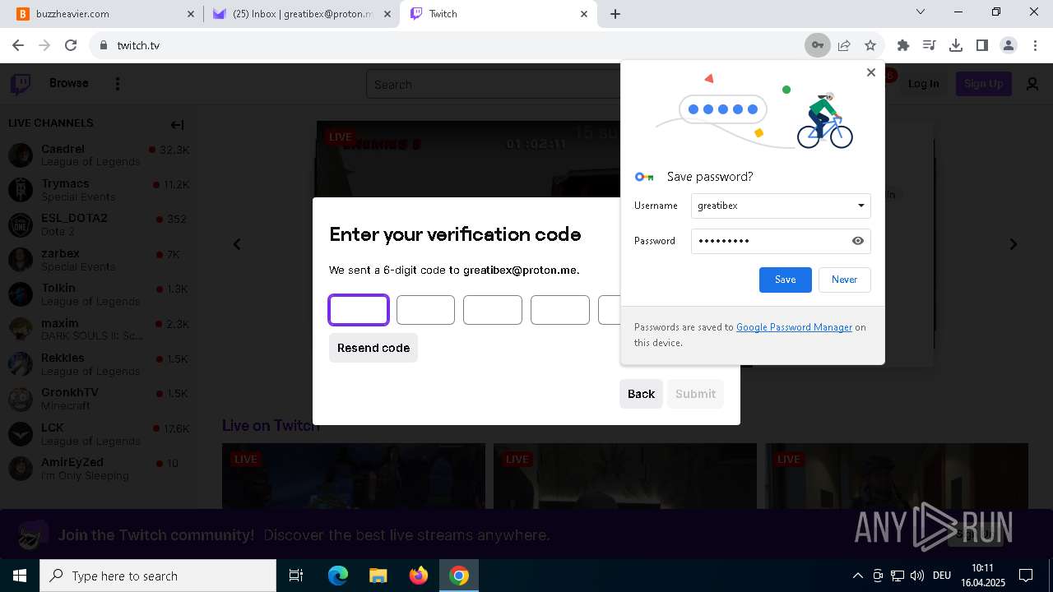Click the Submit button

click(695, 394)
